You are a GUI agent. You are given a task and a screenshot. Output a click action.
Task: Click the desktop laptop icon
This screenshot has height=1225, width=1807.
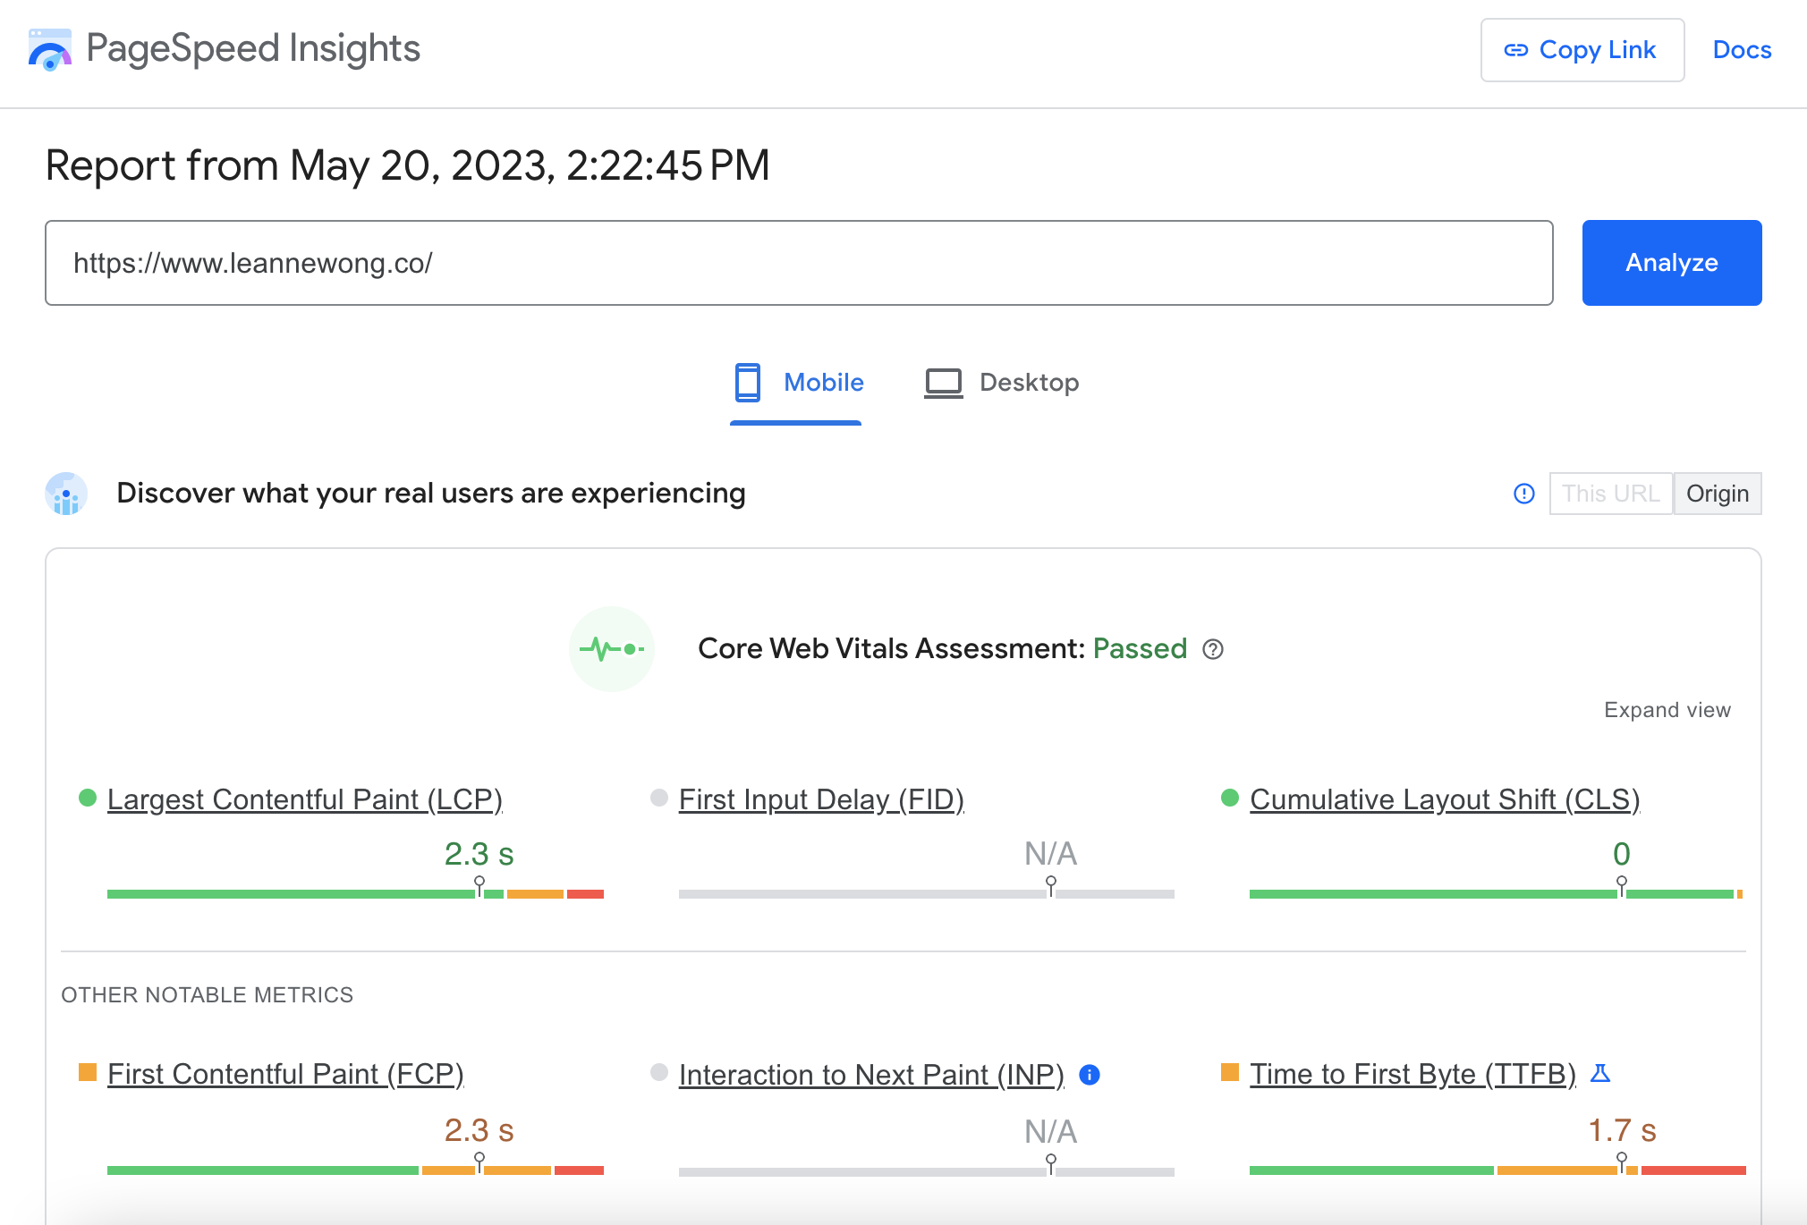click(x=943, y=383)
